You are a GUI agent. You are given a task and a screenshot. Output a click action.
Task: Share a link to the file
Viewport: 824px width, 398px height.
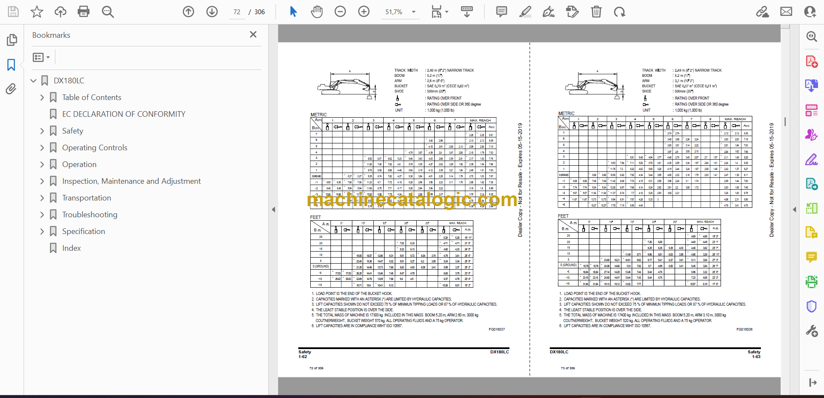click(x=763, y=12)
